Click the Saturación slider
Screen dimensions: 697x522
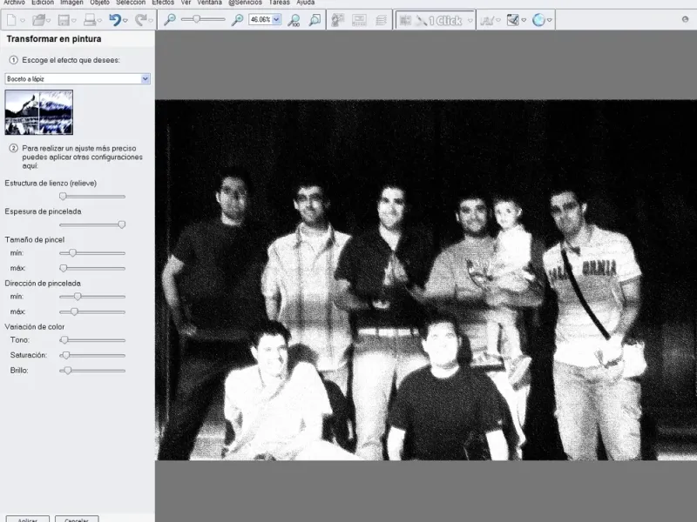click(92, 355)
